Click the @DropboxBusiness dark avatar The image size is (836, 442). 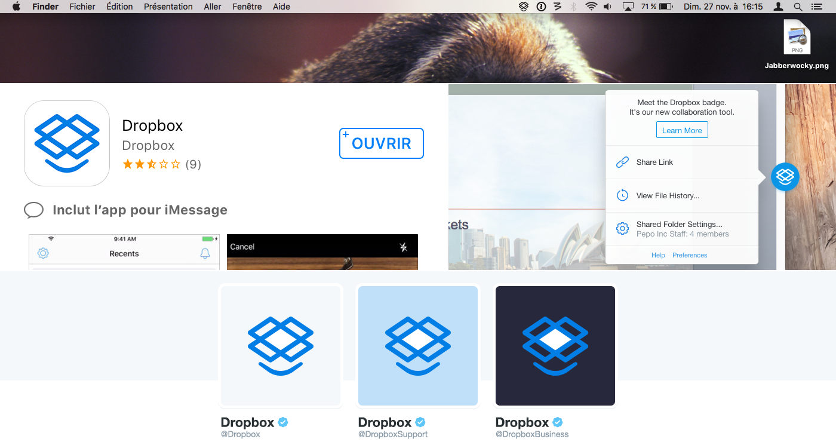pyautogui.click(x=555, y=346)
